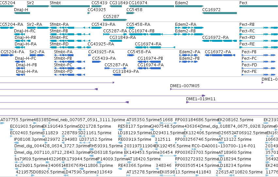278x177 pixels.
Task: Click EST RE43366.5prime
Action: [x=135, y=166]
